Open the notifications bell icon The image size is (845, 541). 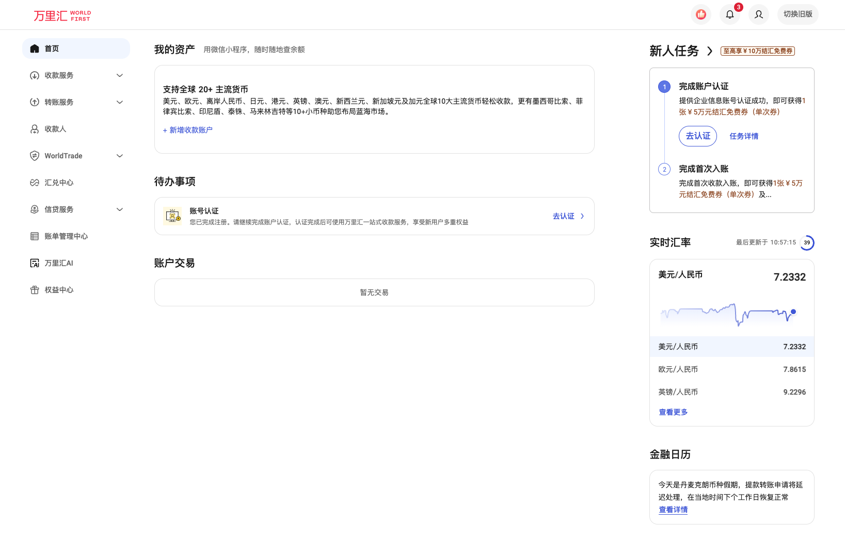(729, 14)
